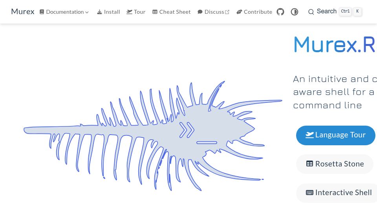Click the Rosetta Stone button
Screen dimensions: 377x212
click(x=335, y=164)
